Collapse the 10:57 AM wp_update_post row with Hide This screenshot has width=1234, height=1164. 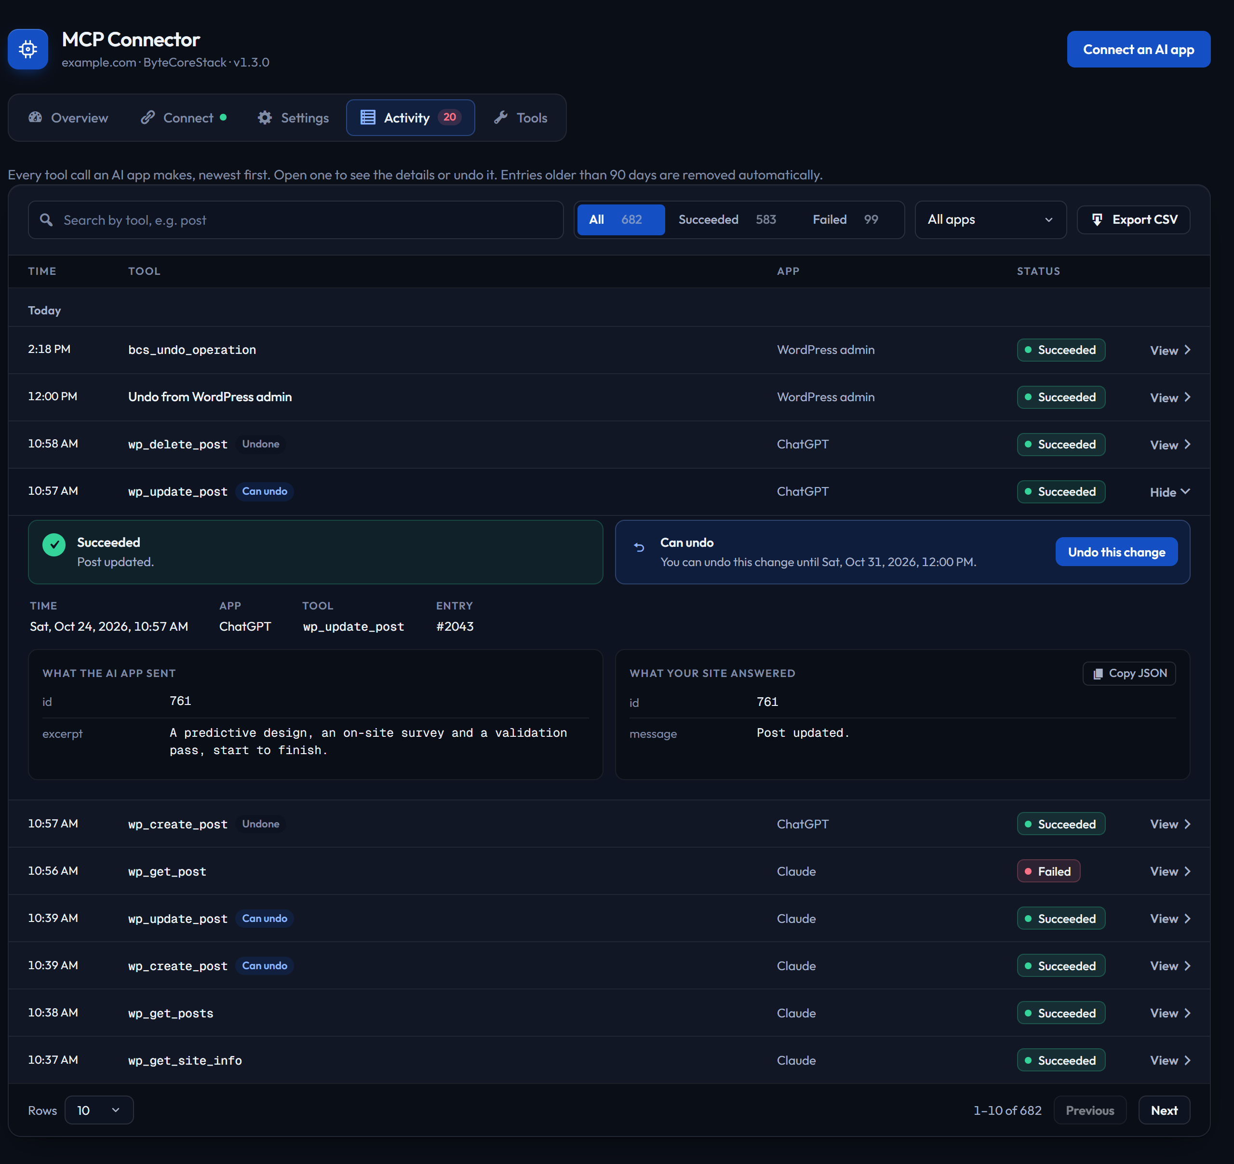(1169, 492)
